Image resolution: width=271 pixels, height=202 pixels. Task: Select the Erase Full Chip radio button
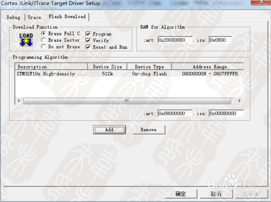pos(44,33)
